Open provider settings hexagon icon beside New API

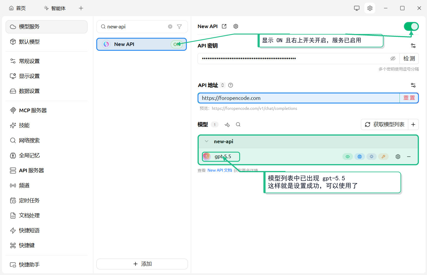pyautogui.click(x=236, y=26)
